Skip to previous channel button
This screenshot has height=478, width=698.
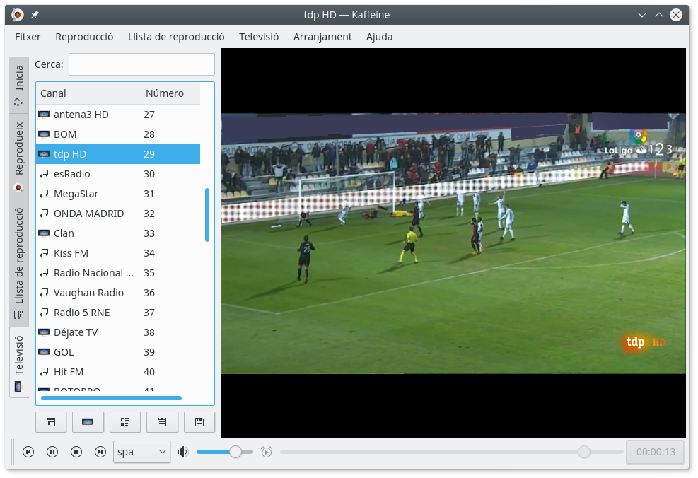tap(28, 452)
